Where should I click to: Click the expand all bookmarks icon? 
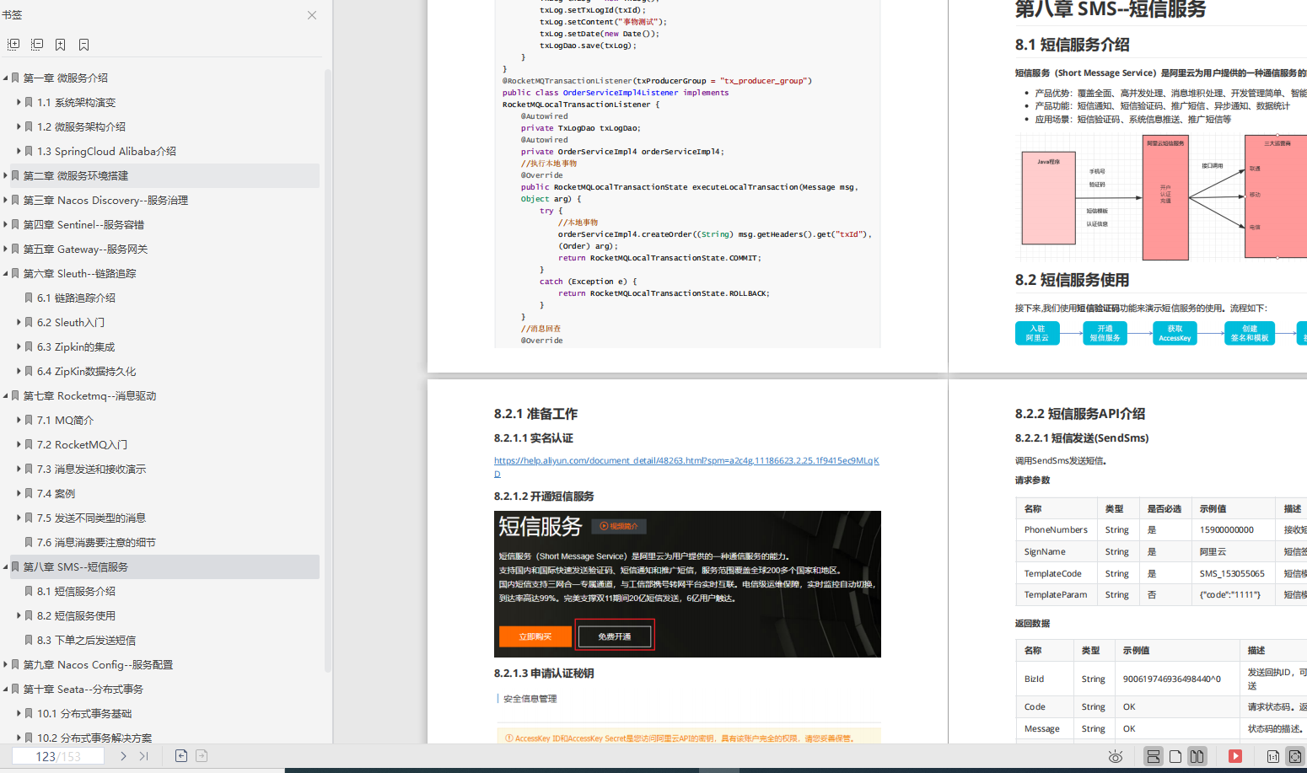[x=13, y=44]
